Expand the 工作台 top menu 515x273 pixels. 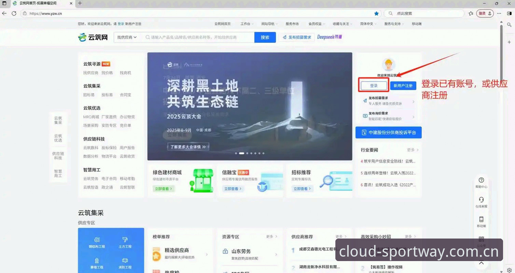[x=247, y=24]
